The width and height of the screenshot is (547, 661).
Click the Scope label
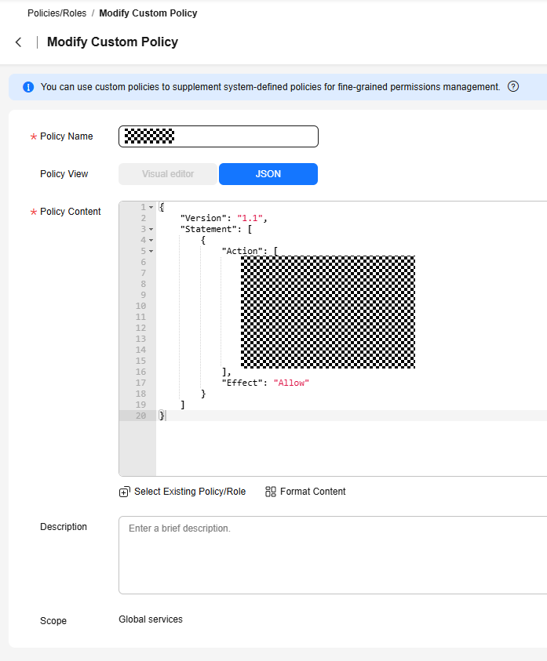coord(53,621)
